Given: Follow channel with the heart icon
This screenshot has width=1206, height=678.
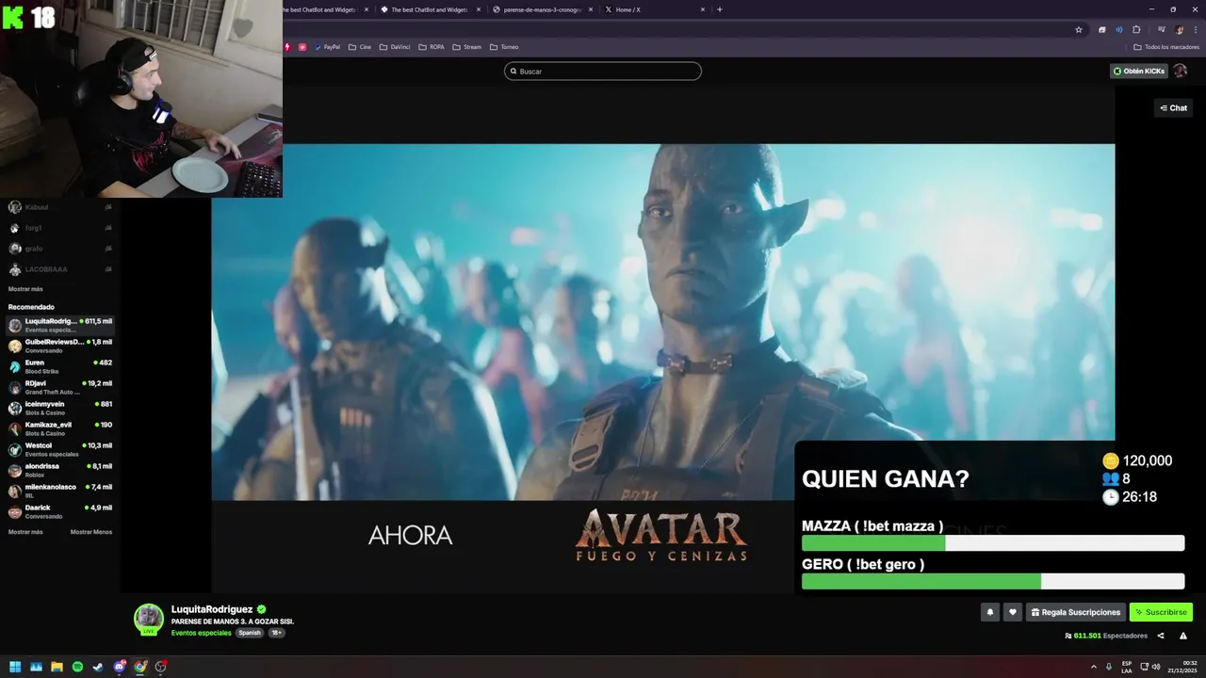Looking at the screenshot, I should [x=1013, y=612].
